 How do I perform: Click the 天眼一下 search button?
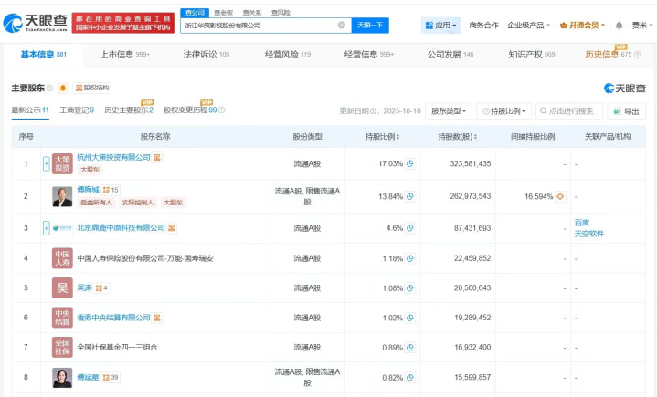click(x=371, y=26)
